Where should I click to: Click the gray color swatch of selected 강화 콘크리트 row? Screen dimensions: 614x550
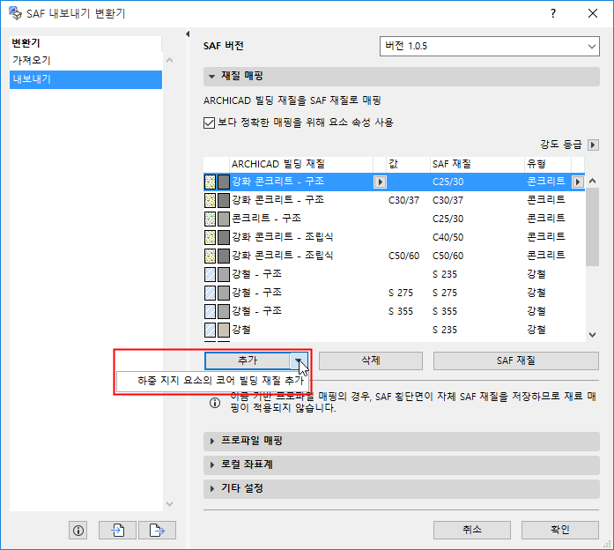point(224,182)
